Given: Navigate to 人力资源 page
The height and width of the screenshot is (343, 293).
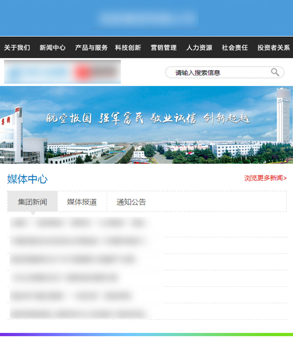Looking at the screenshot, I should pyautogui.click(x=199, y=47).
